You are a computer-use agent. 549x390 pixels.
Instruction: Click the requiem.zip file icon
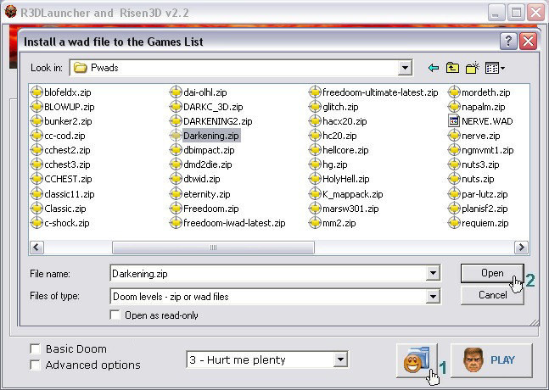[x=454, y=223]
